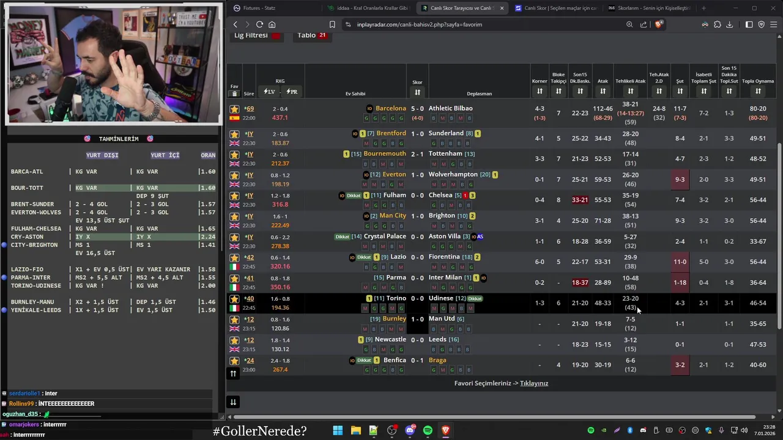The height and width of the screenshot is (440, 783).
Task: Open Discord from the taskbar
Action: [x=410, y=430]
